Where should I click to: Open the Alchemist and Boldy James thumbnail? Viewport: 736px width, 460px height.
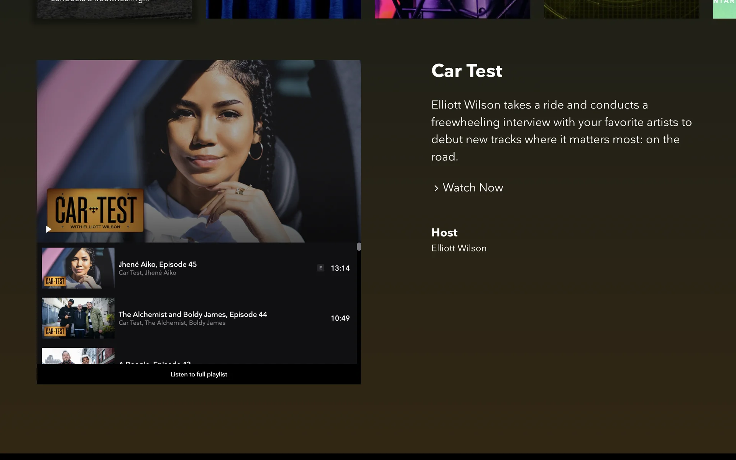78,318
